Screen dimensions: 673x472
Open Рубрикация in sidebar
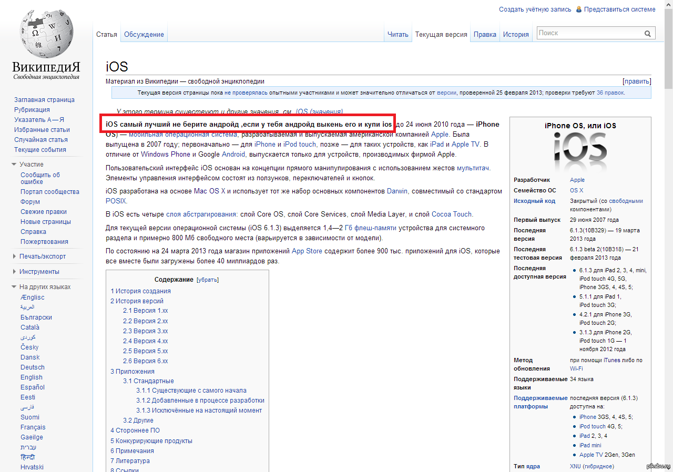32,110
